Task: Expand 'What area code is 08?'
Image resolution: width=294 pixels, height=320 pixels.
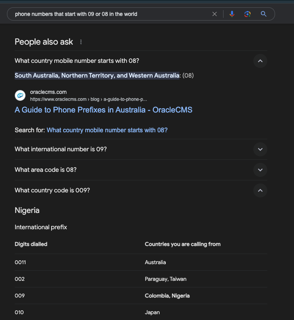Action: tap(260, 170)
